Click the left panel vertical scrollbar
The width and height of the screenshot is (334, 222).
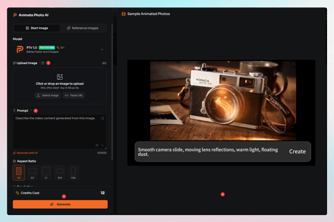coord(112,91)
